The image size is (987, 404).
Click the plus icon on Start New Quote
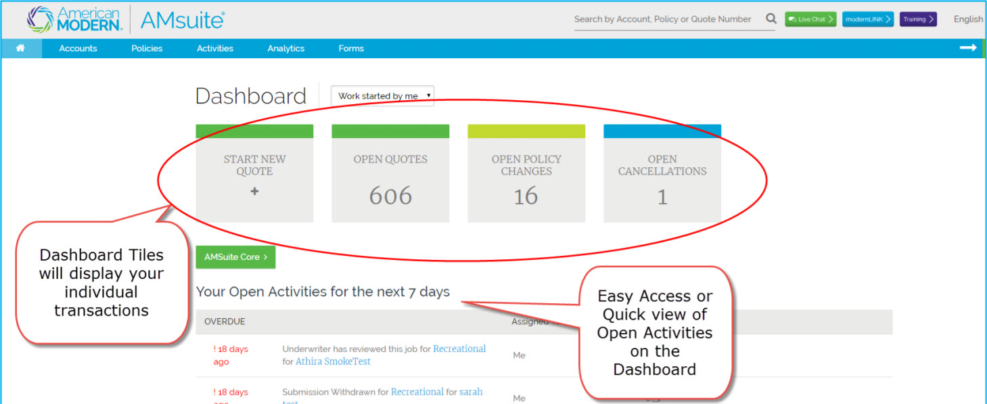[x=254, y=192]
